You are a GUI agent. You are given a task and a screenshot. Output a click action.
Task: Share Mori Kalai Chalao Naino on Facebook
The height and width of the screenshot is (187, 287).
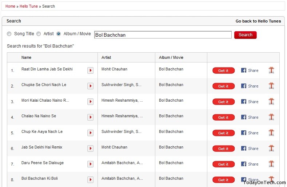pos(250,102)
